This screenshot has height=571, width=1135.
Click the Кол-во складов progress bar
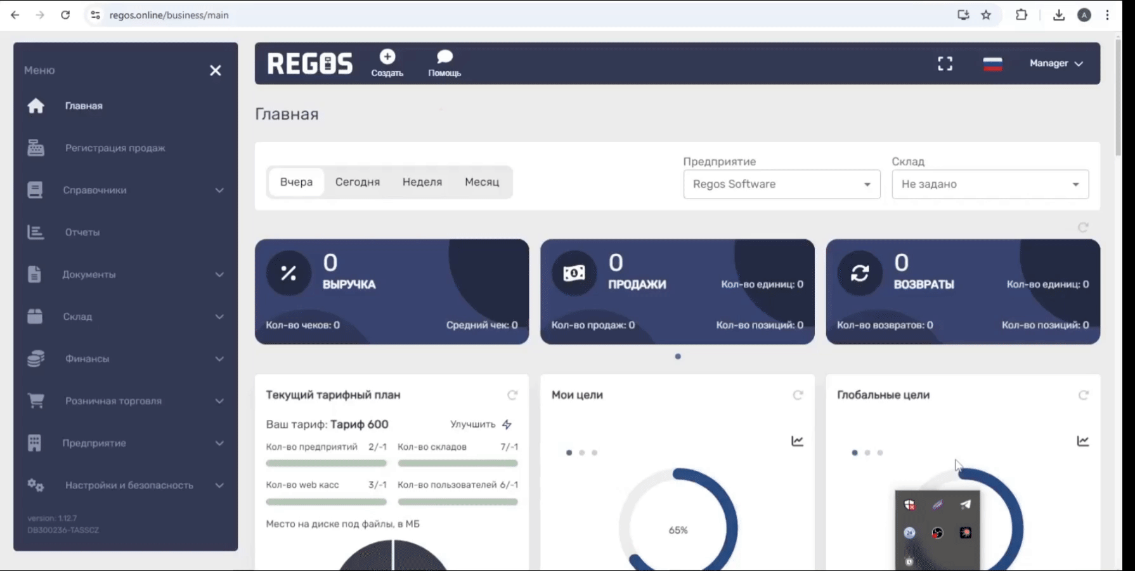point(458,463)
